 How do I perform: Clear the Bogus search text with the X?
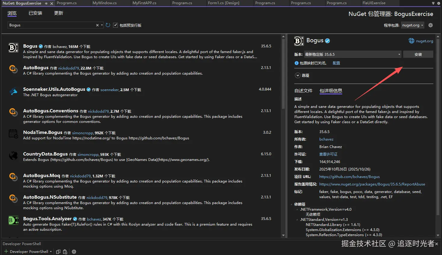point(97,25)
